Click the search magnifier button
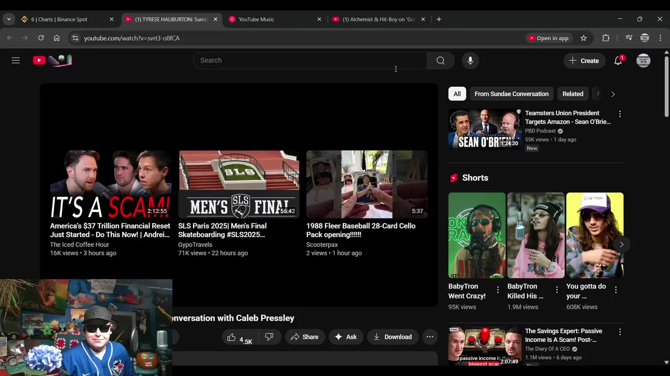Image resolution: width=670 pixels, height=376 pixels. click(440, 61)
